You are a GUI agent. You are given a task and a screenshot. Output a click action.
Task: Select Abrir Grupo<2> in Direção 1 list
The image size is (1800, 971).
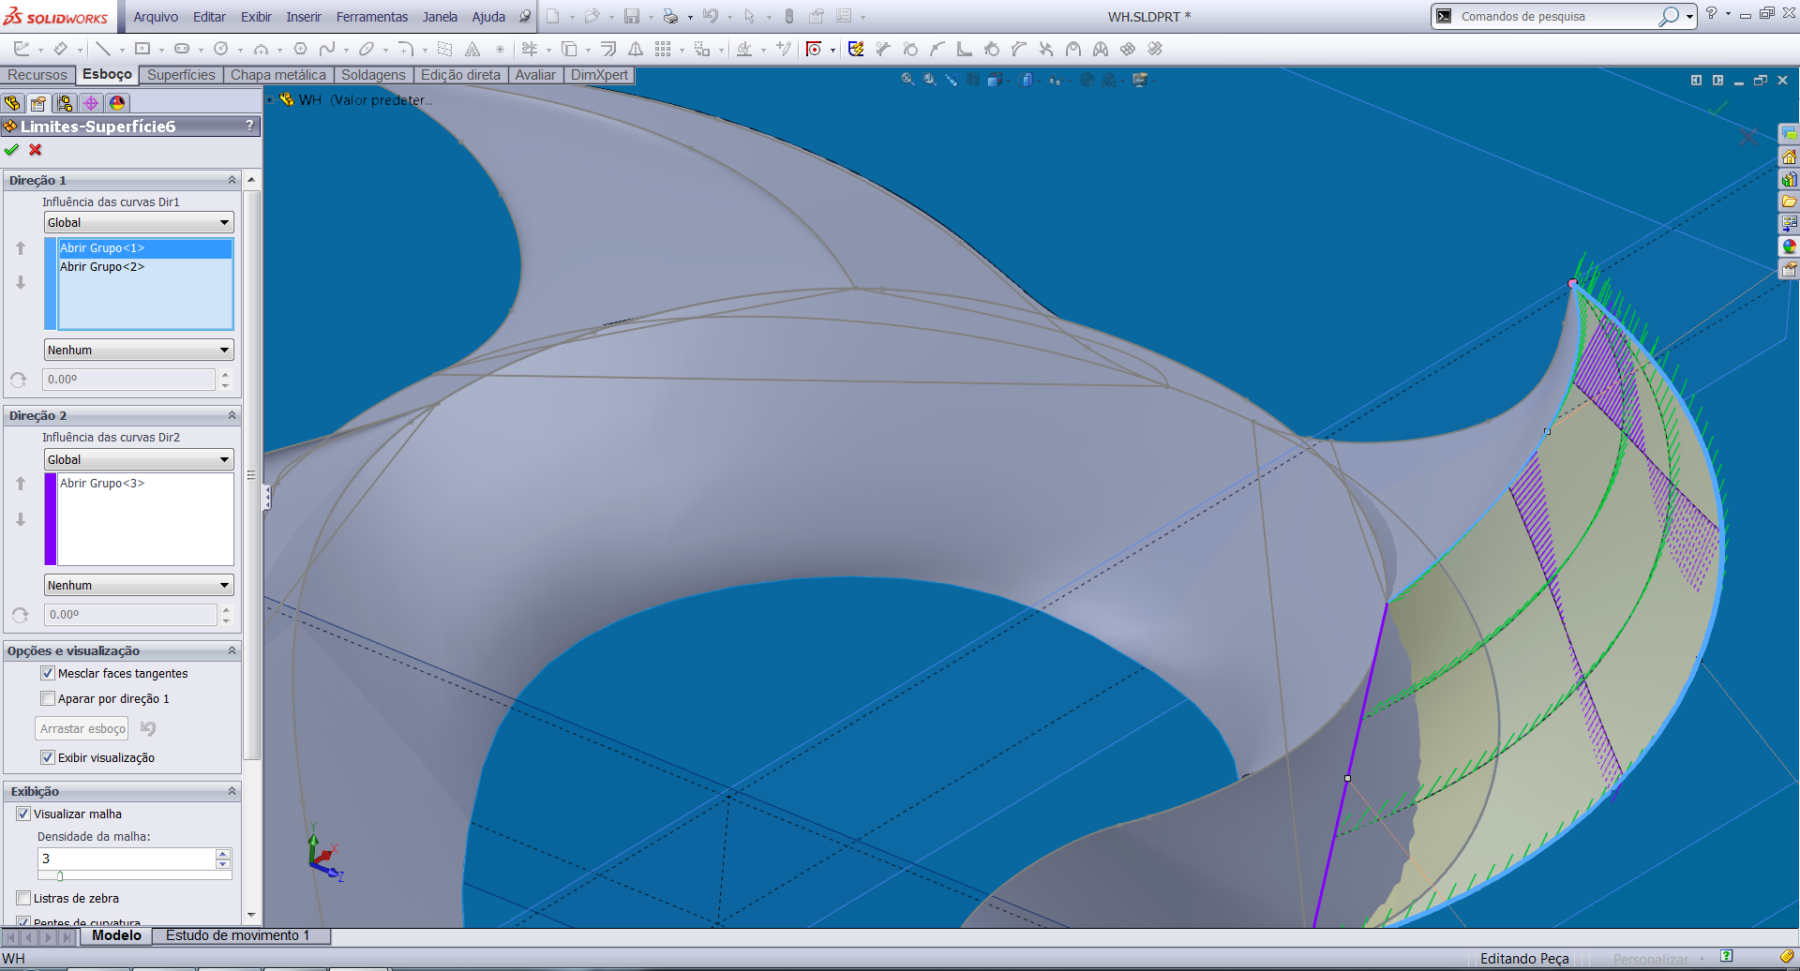145,267
